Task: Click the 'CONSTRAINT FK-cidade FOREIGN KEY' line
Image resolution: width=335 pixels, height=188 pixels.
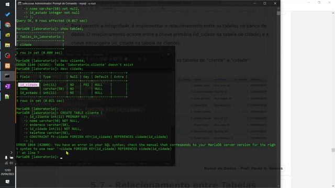Action: pos(96,137)
